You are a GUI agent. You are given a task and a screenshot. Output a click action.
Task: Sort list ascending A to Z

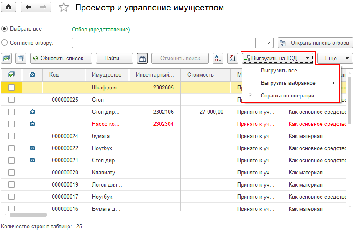click(x=218, y=59)
